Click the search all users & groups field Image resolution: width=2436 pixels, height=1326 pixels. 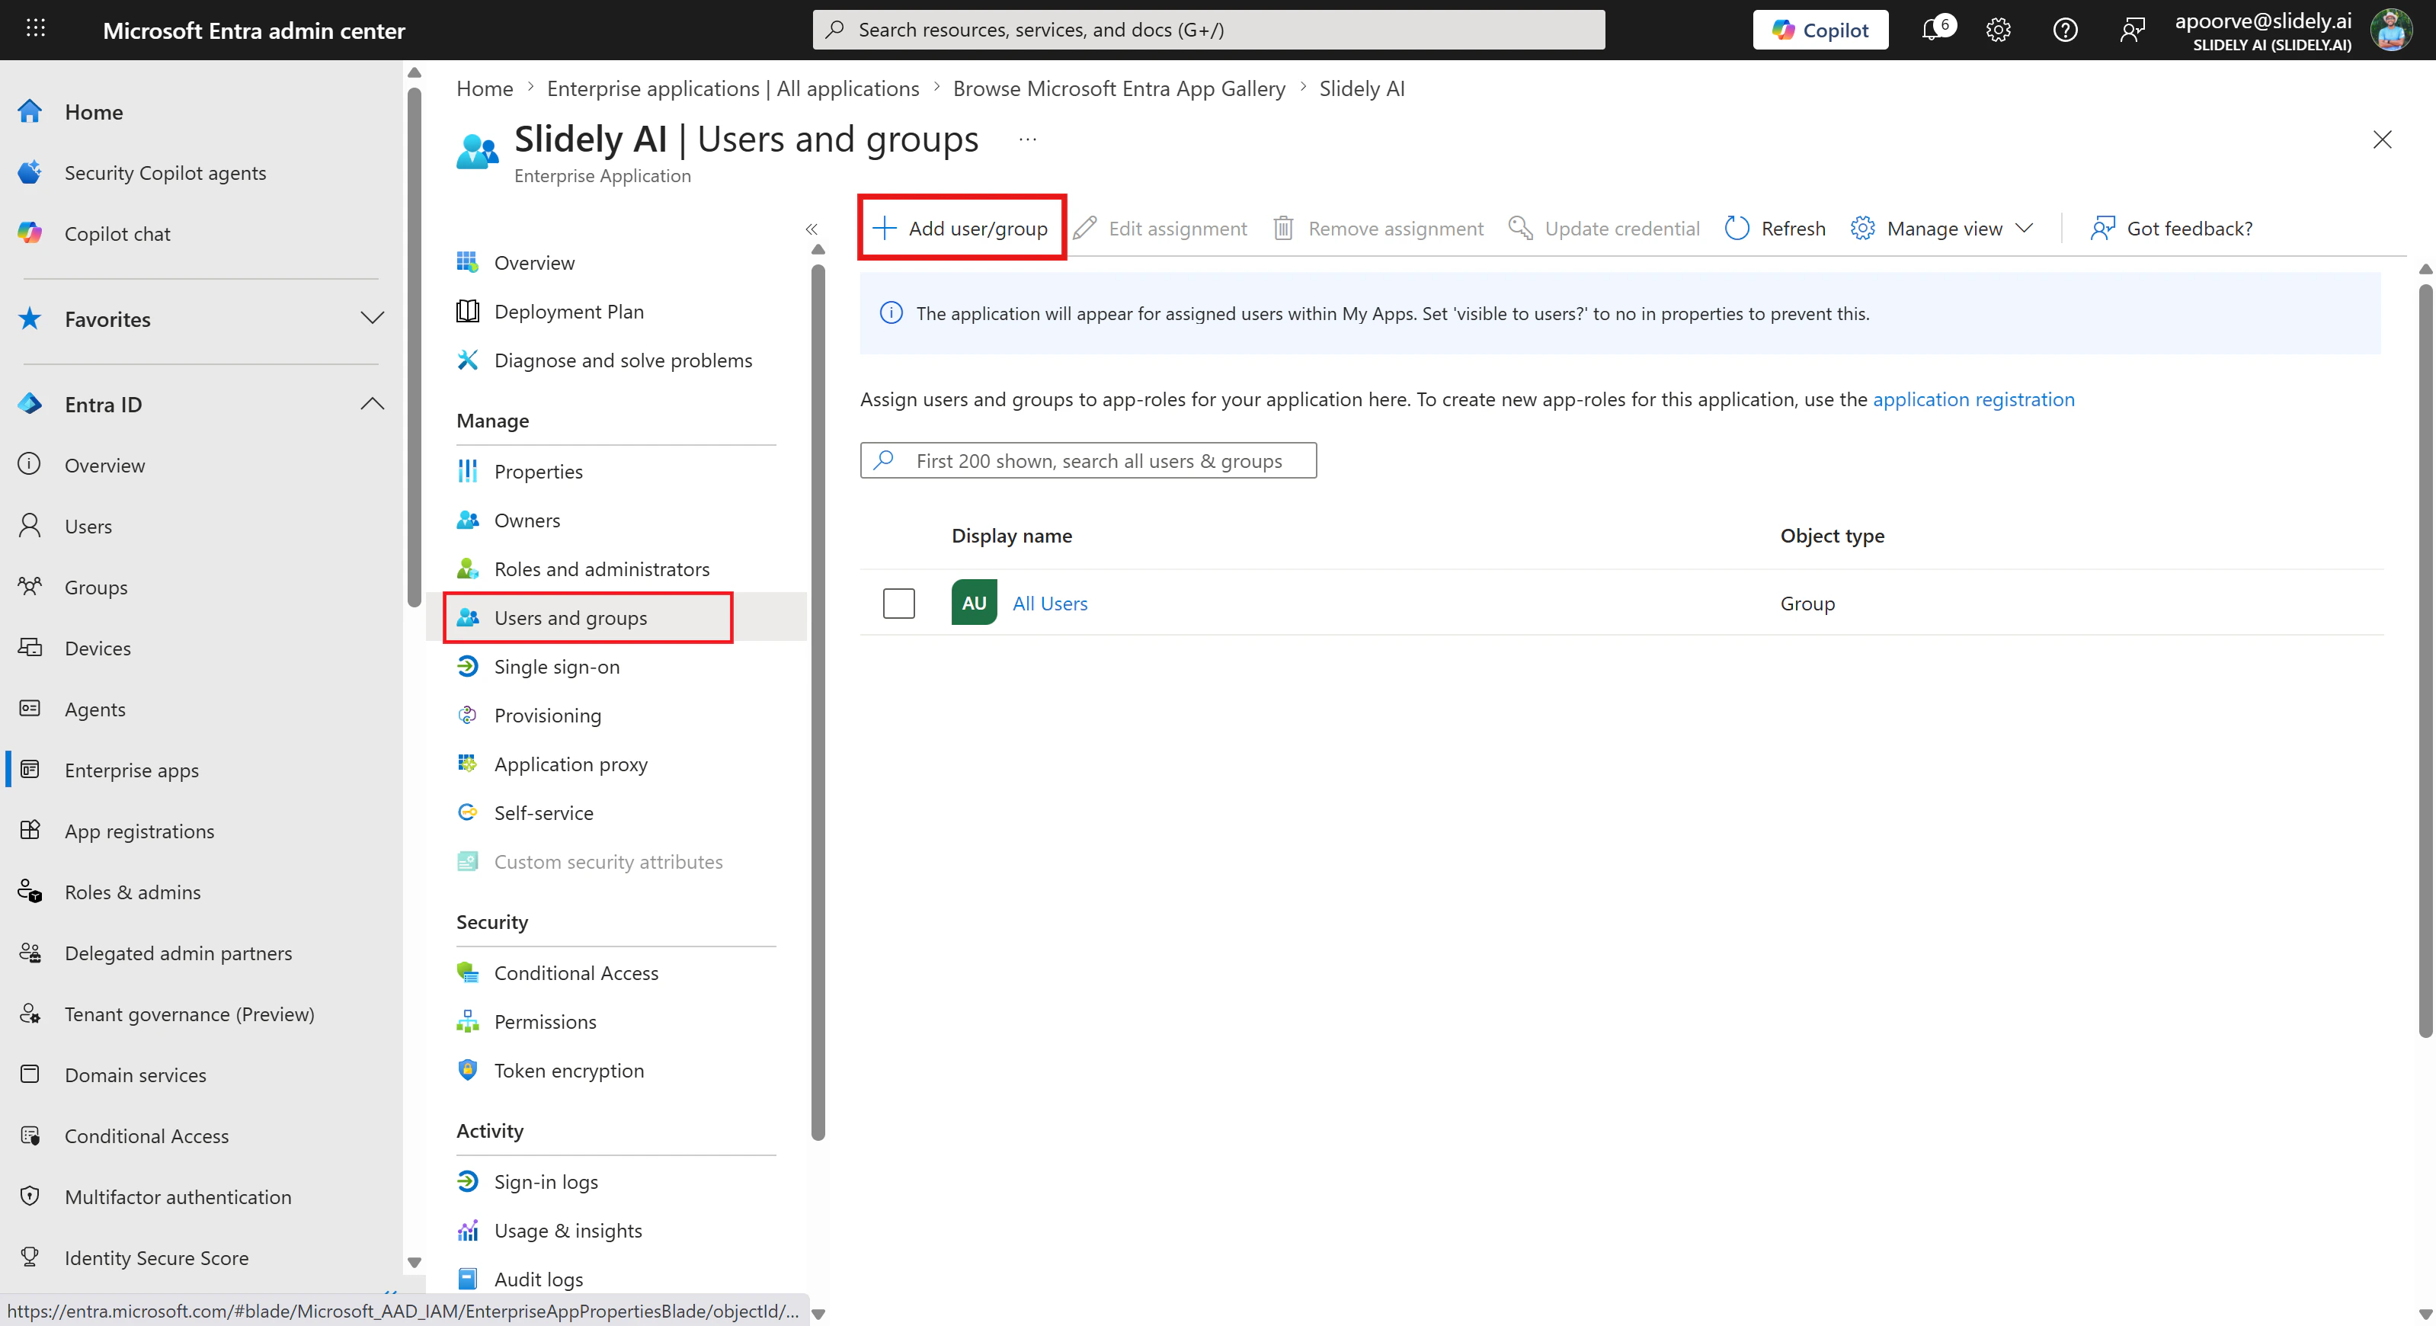(x=1087, y=460)
